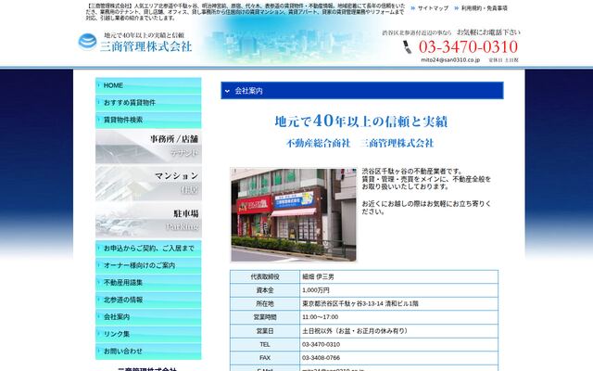The height and width of the screenshot is (371, 593).
Task: Open 会社案内 in the sidebar menu
Action: pos(148,317)
